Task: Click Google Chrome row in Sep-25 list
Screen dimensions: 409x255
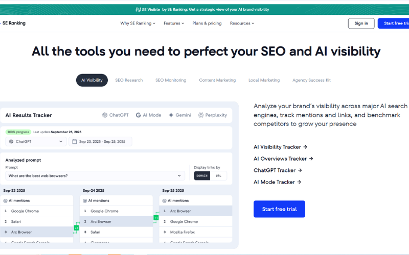Action: [196, 222]
